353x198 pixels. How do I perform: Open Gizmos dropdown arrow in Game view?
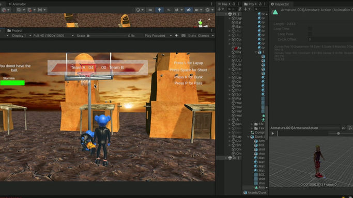(x=213, y=36)
